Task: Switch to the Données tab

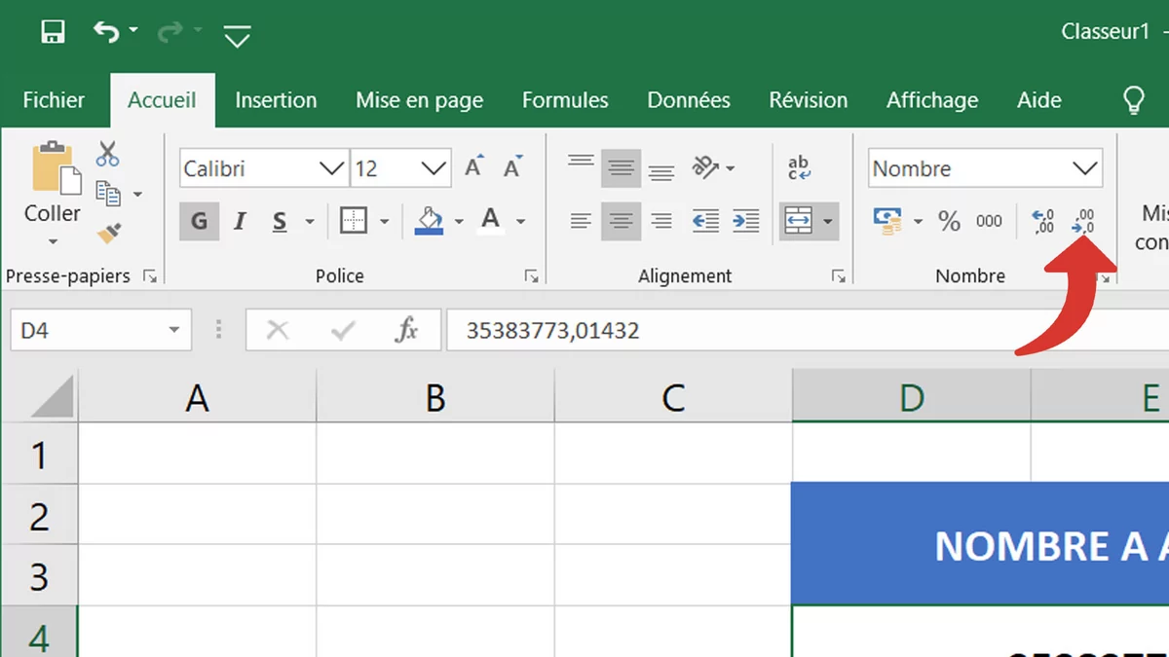Action: click(x=689, y=100)
